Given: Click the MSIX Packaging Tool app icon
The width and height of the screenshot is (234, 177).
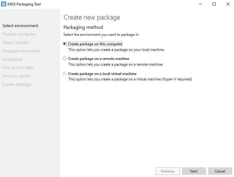Looking at the screenshot, I should pyautogui.click(x=4, y=4).
